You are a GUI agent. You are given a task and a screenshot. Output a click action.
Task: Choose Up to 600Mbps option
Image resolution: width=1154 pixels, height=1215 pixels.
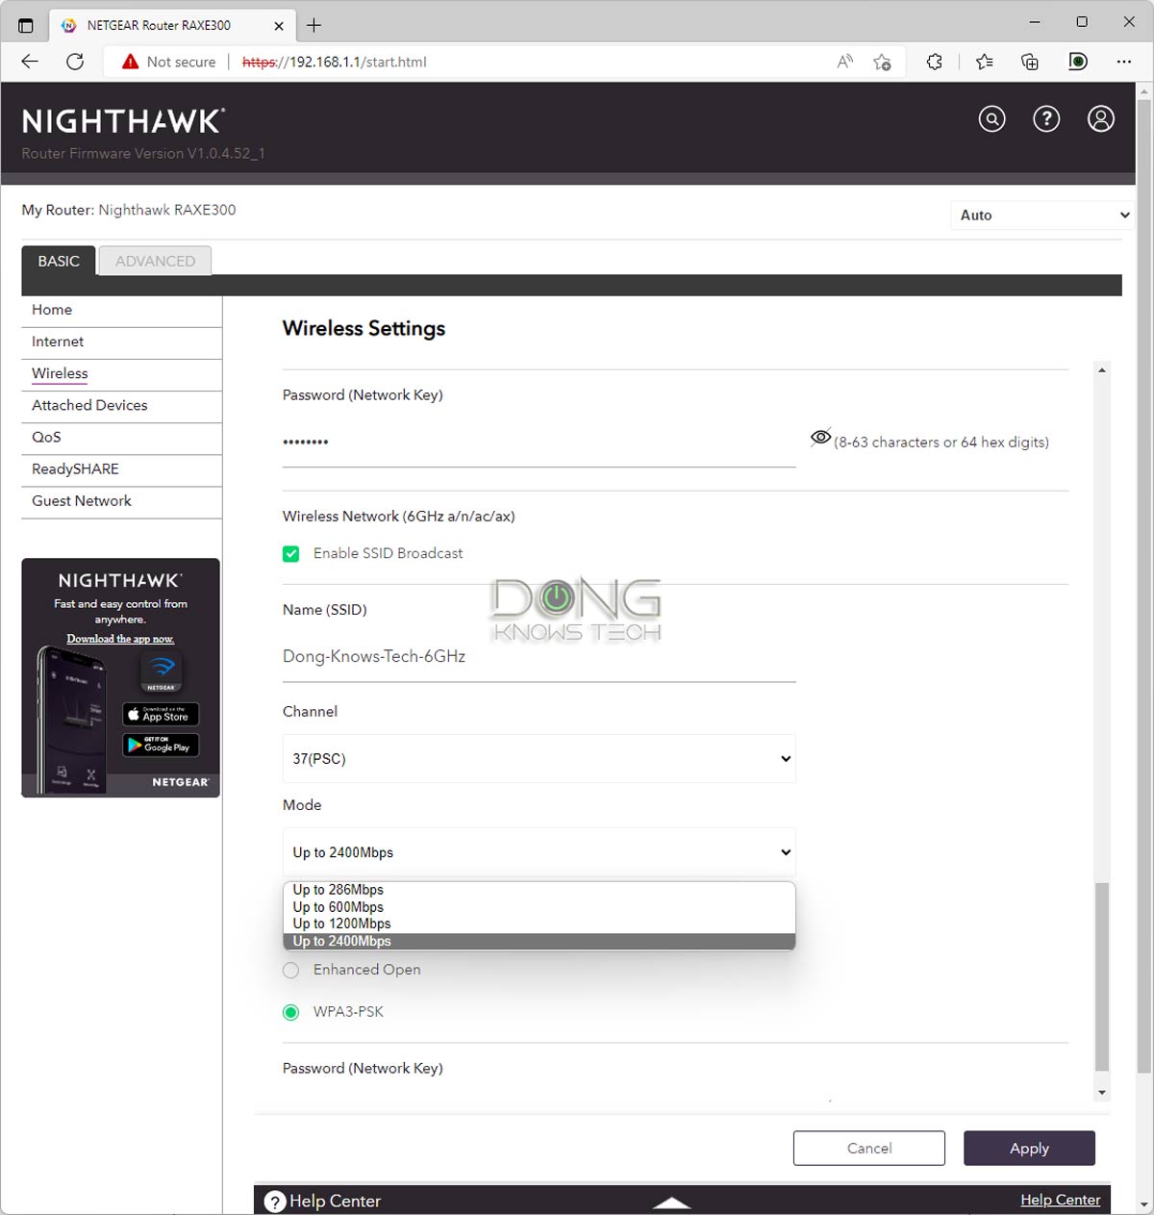coord(539,907)
